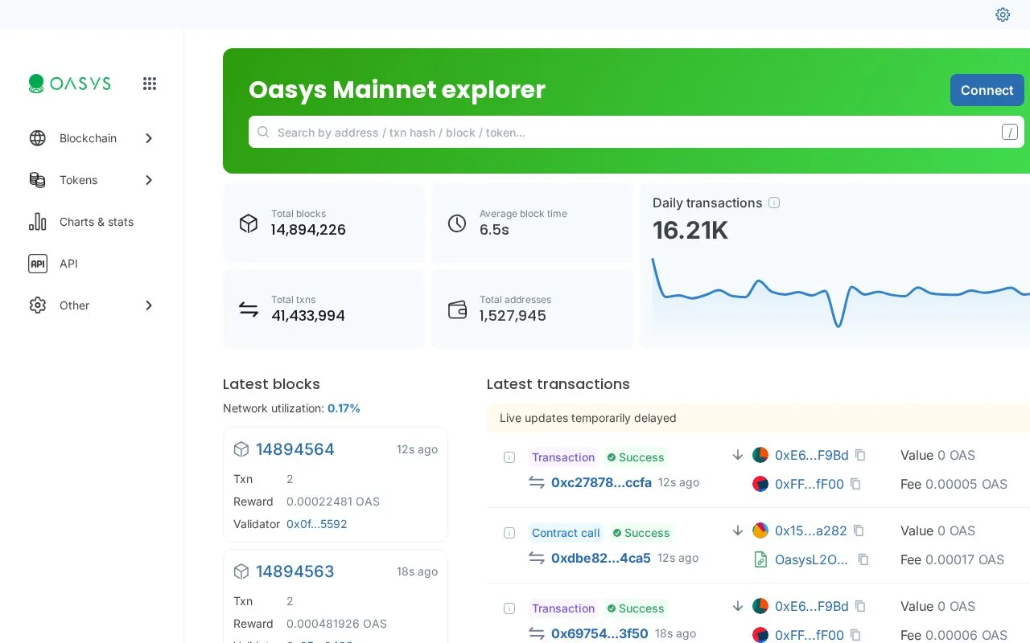Click the Average block time card
1030x643 pixels.
pos(532,223)
